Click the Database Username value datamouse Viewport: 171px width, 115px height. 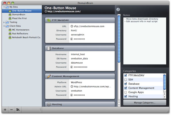click(77, 63)
